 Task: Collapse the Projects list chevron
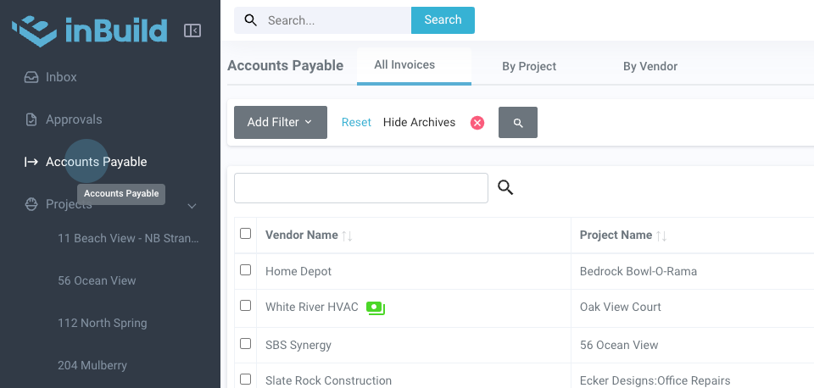pos(192,206)
